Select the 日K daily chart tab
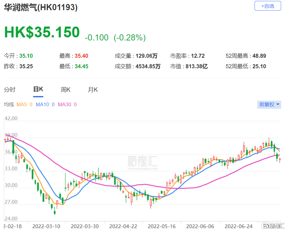Screen dimensions: 287x231 (38, 89)
